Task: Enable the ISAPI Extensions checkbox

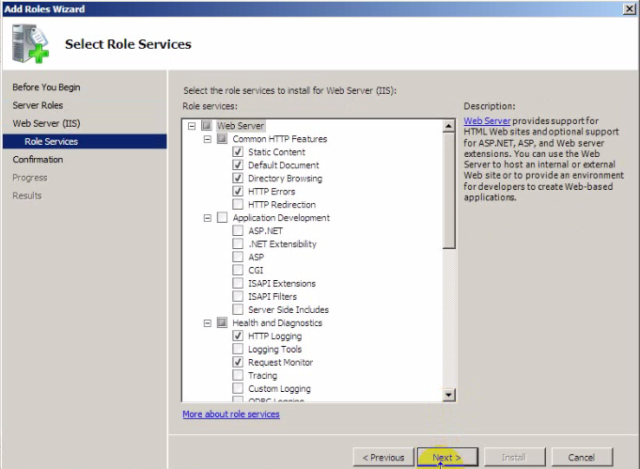Action: pos(238,283)
